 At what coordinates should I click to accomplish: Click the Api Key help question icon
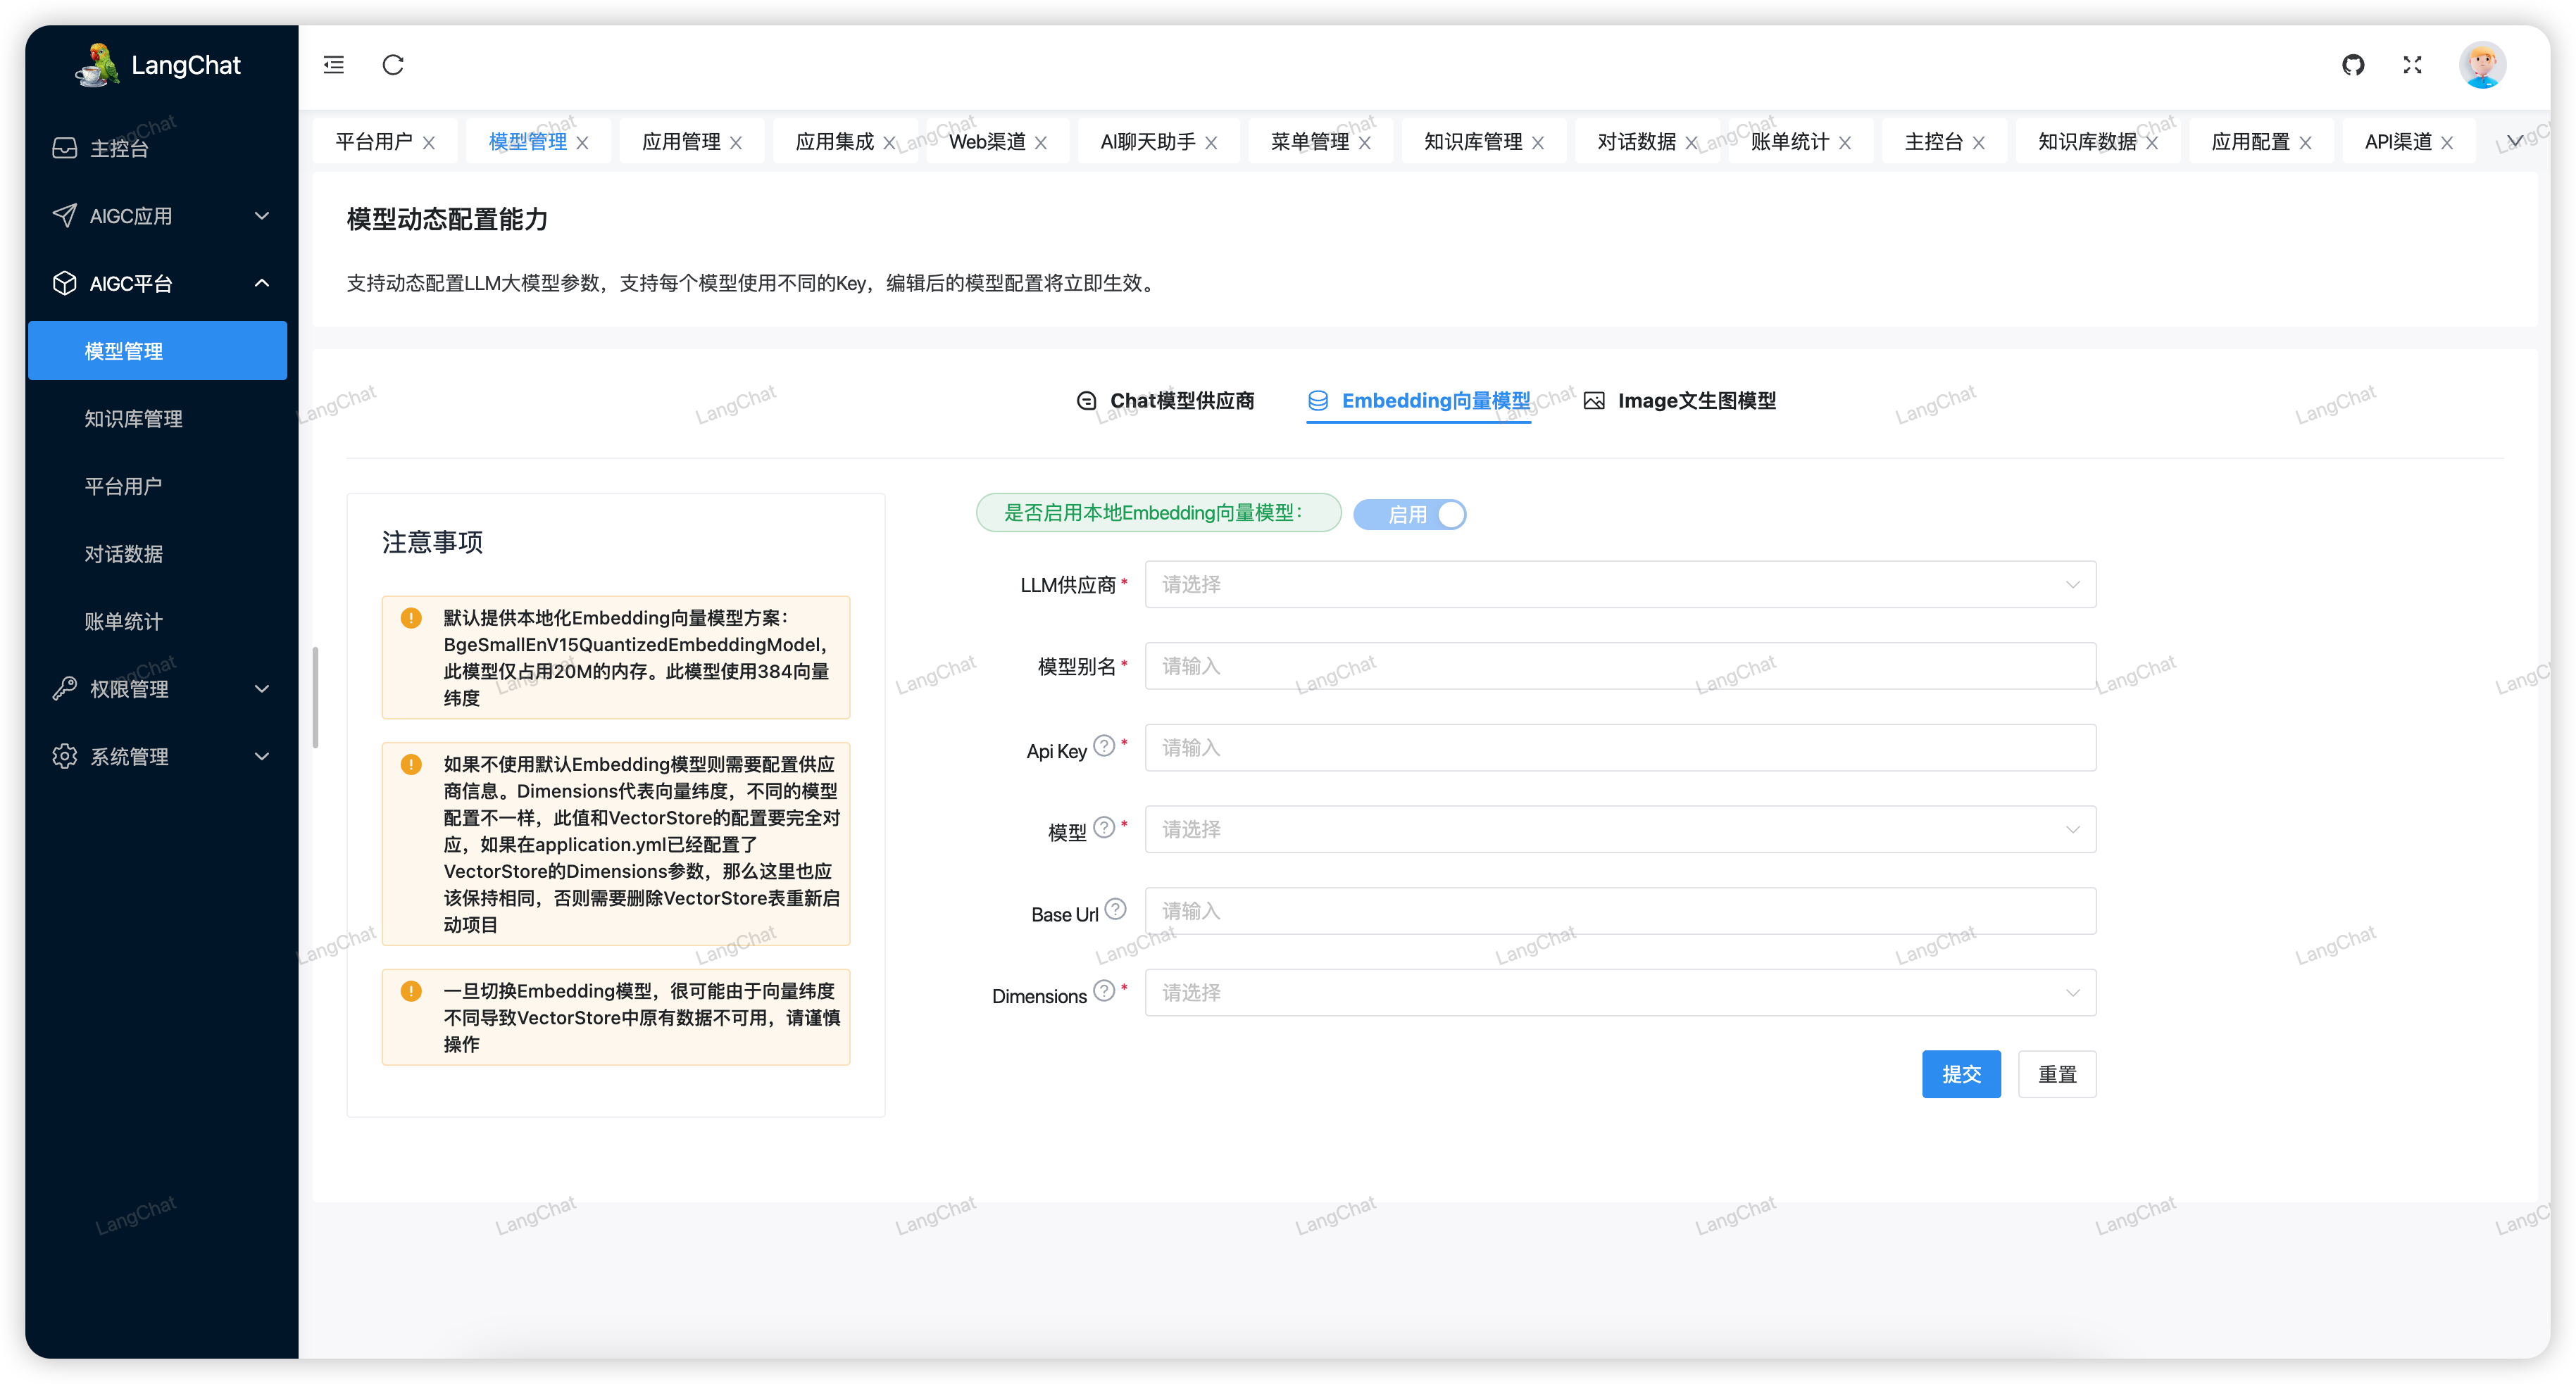tap(1104, 746)
